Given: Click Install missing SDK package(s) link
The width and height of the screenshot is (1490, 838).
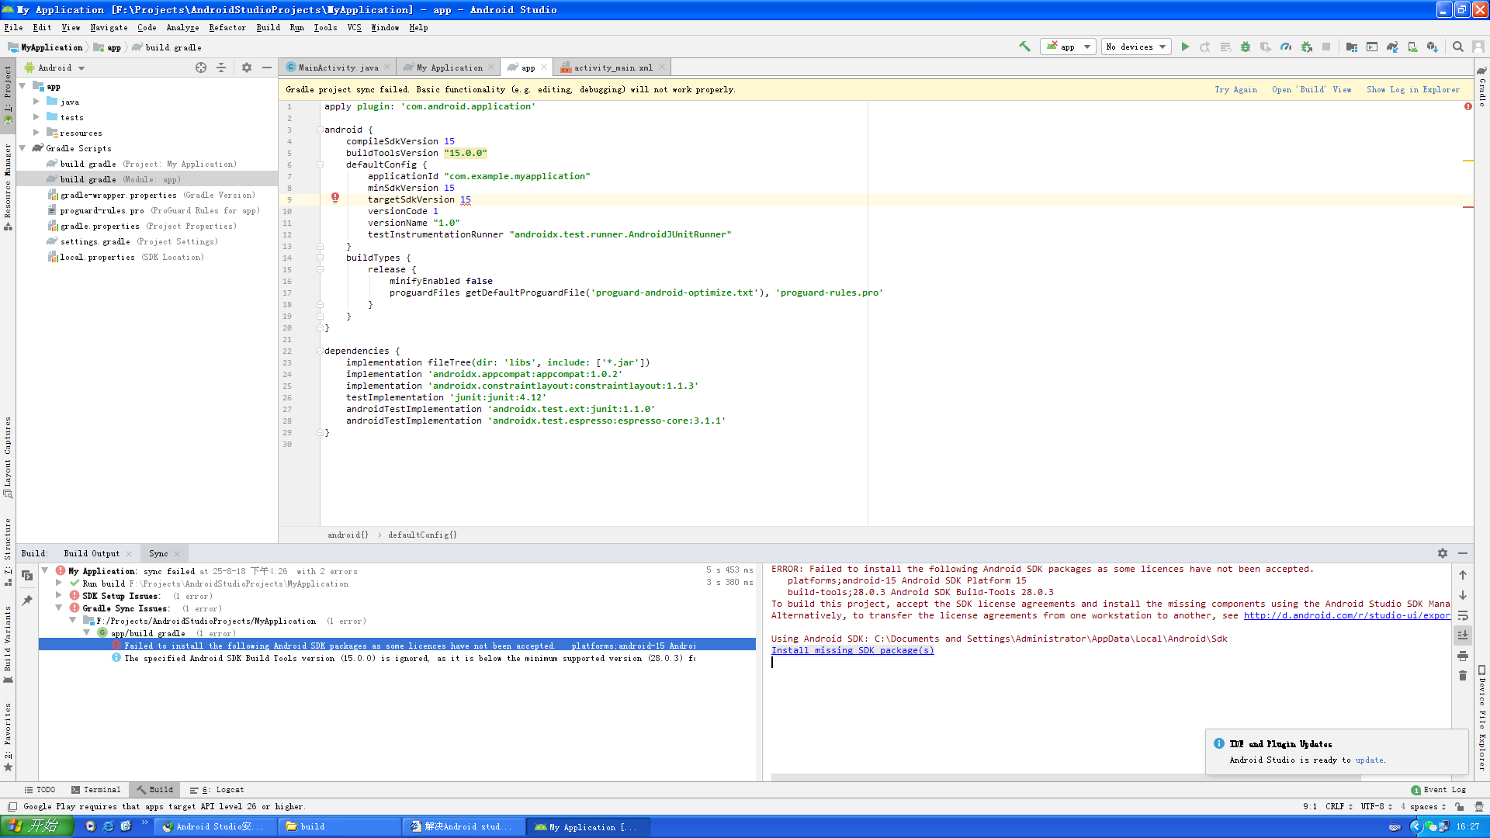Looking at the screenshot, I should pos(852,650).
